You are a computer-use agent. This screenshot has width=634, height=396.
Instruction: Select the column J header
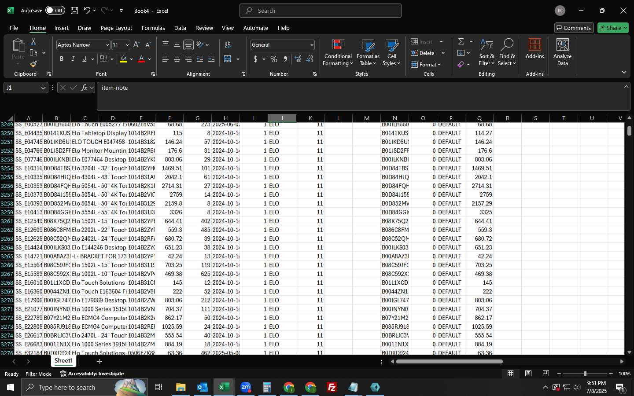coord(282,118)
